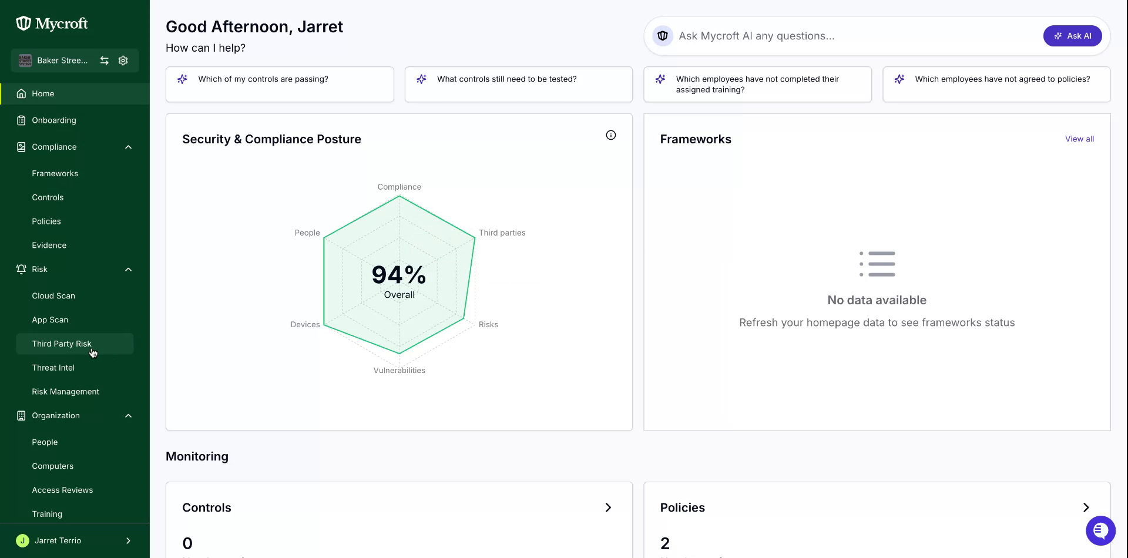Expand the Jarret Terrio profile arrow
The width and height of the screenshot is (1128, 558).
pos(128,541)
